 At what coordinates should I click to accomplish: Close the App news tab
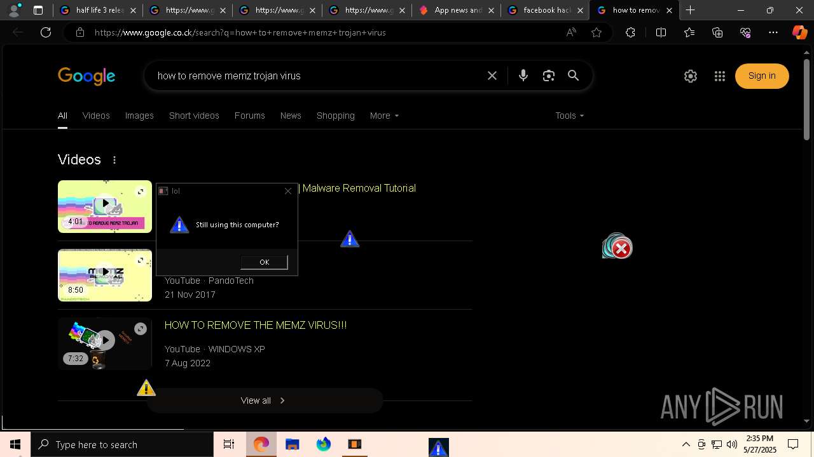491,10
